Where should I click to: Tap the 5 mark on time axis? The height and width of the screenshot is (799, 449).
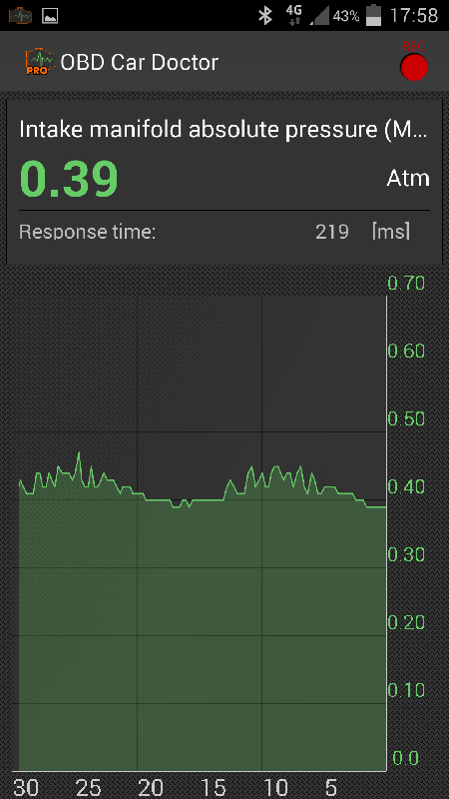(x=331, y=787)
